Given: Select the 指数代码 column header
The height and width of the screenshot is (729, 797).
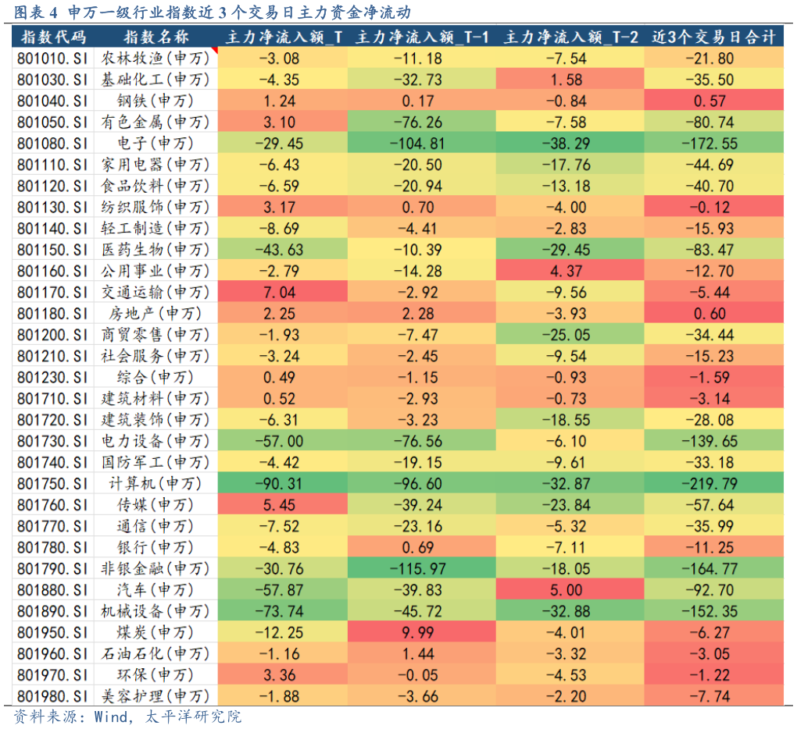Looking at the screenshot, I should [x=54, y=37].
